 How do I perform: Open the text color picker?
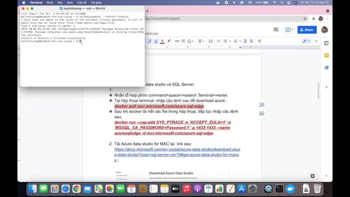click(x=162, y=41)
